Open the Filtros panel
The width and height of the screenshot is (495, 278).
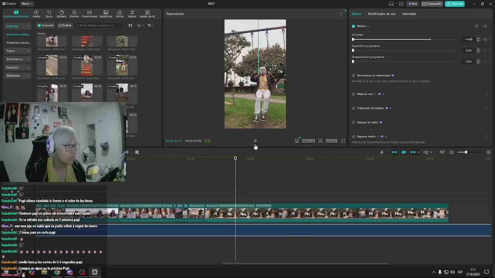pos(119,14)
